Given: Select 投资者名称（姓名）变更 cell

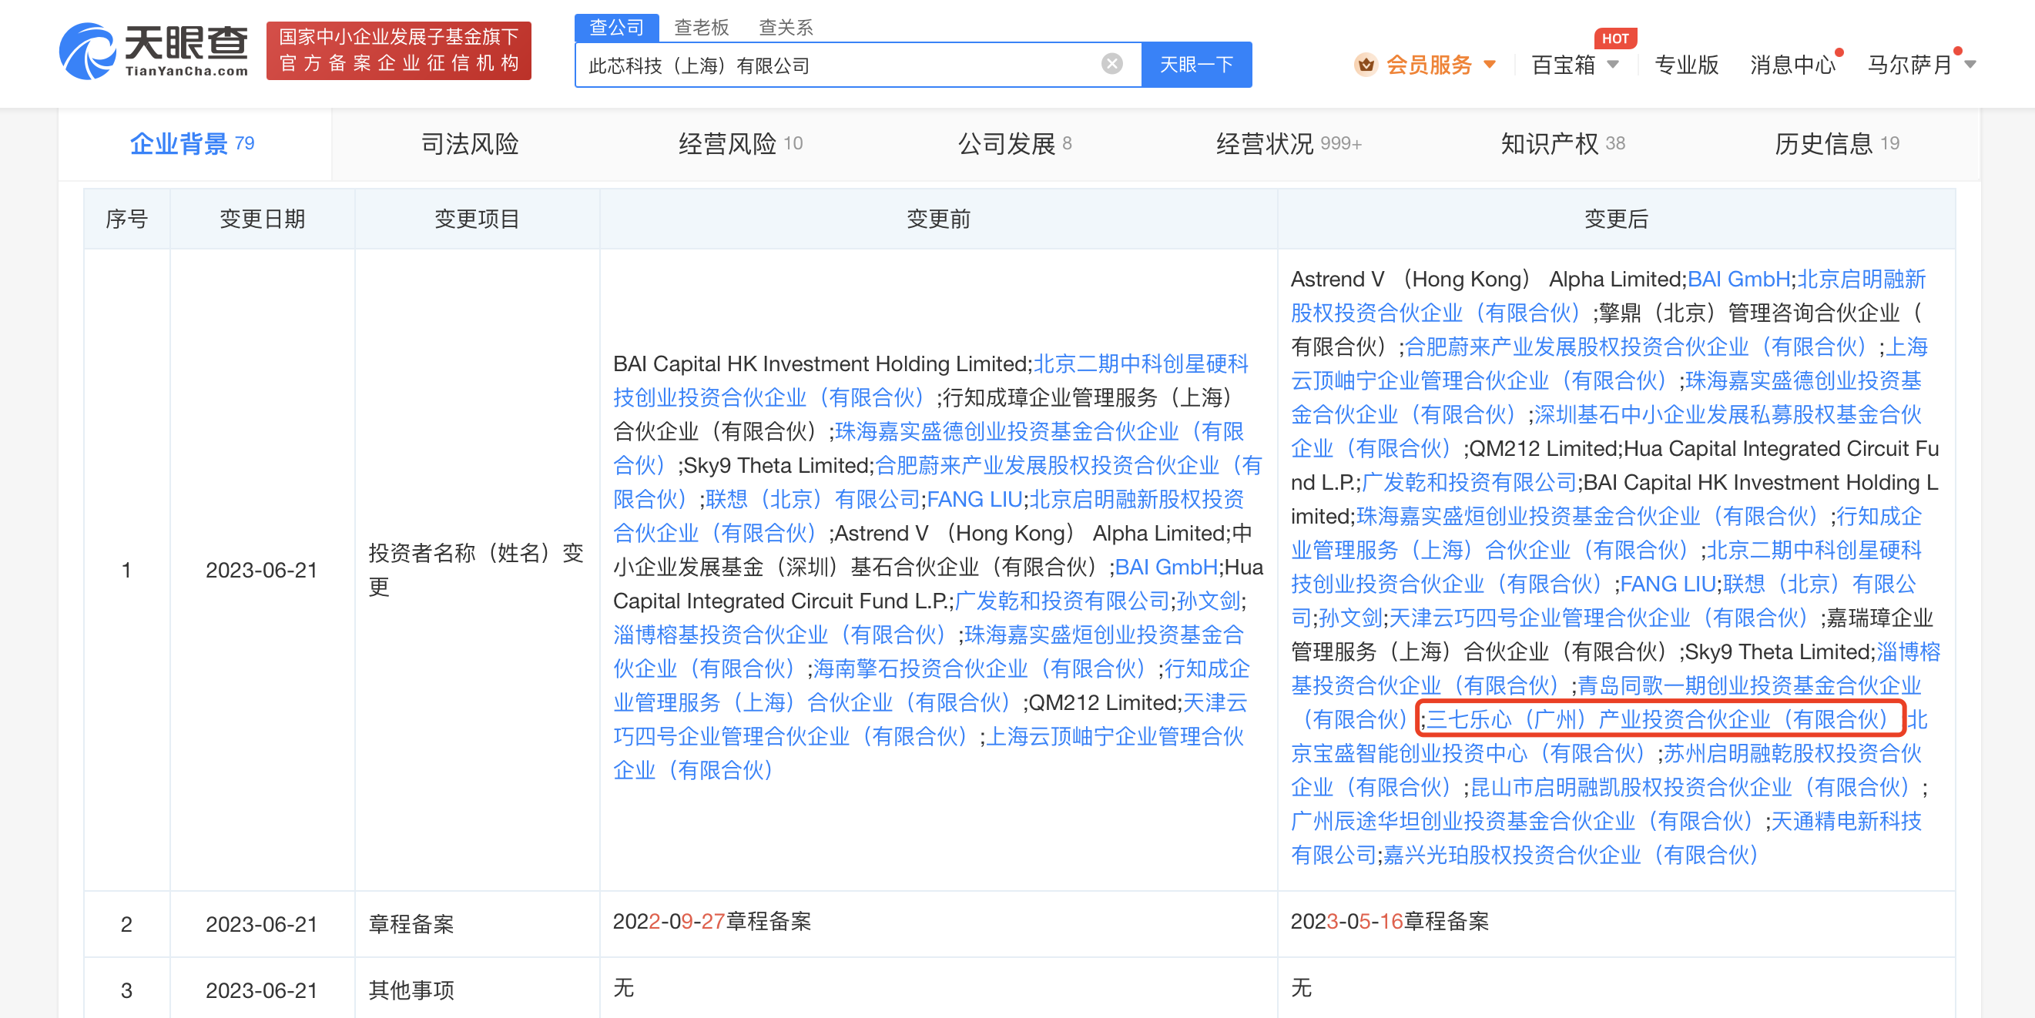Looking at the screenshot, I should tap(476, 569).
